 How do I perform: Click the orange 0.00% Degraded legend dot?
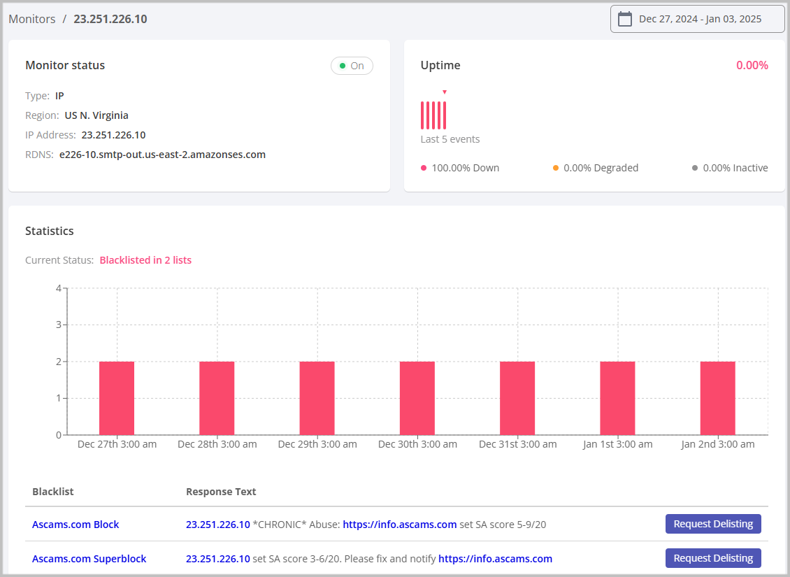click(556, 168)
